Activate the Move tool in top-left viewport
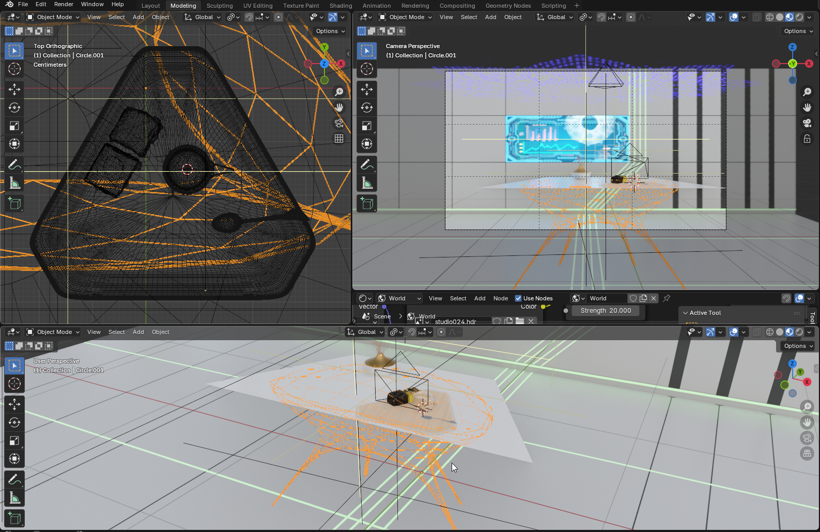The image size is (820, 532). click(x=14, y=89)
